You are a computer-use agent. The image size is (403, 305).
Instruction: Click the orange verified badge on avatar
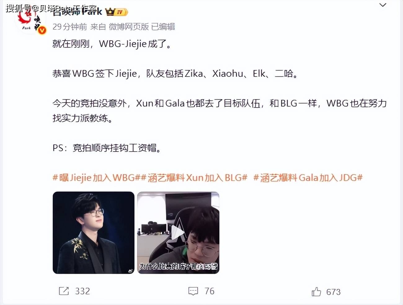point(42,30)
